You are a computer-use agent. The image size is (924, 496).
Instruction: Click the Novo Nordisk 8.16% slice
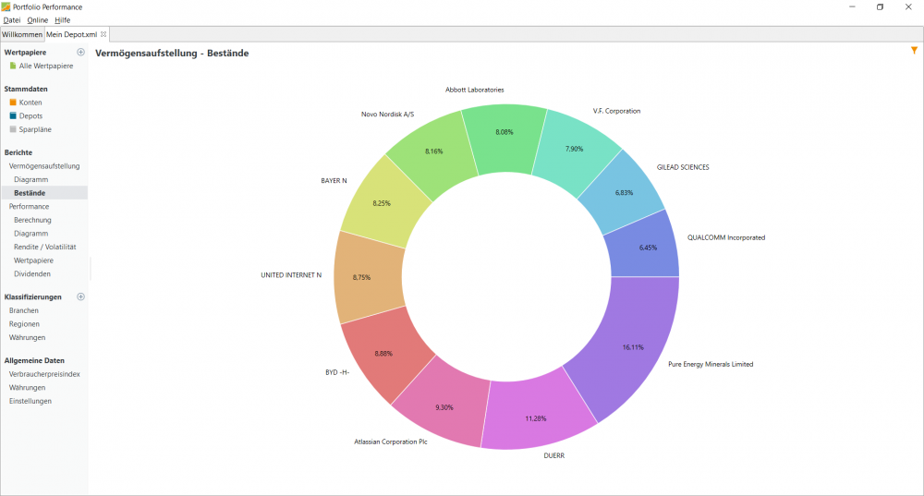(x=433, y=153)
